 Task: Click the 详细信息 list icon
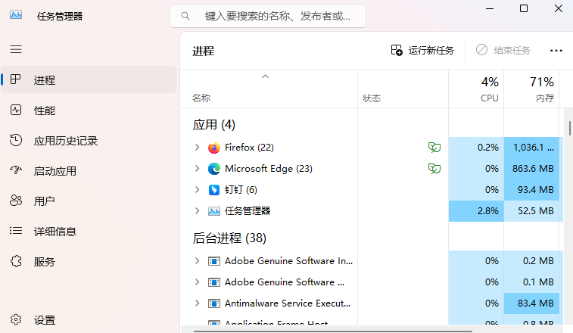click(16, 231)
